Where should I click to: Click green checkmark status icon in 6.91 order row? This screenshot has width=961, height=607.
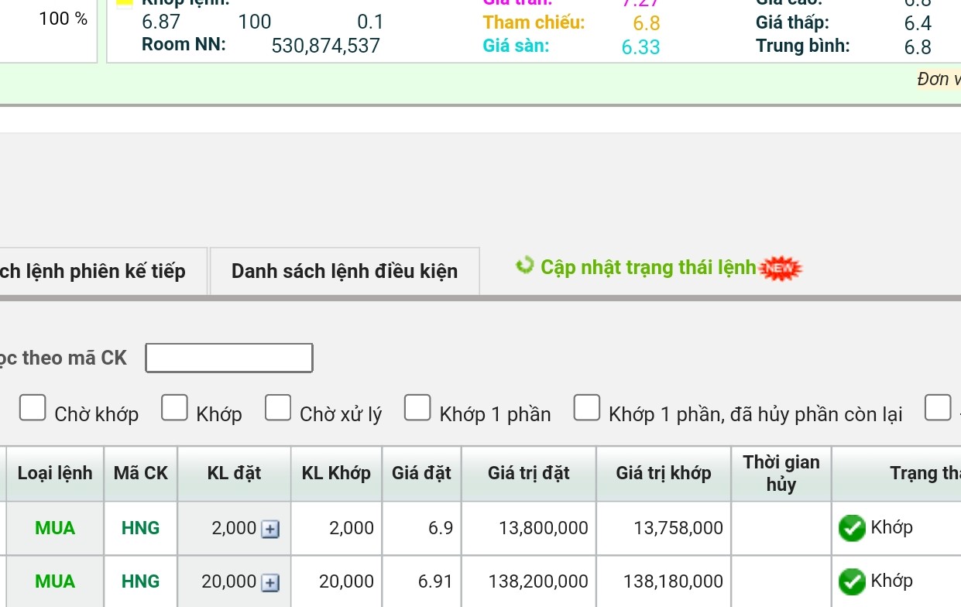coord(852,582)
